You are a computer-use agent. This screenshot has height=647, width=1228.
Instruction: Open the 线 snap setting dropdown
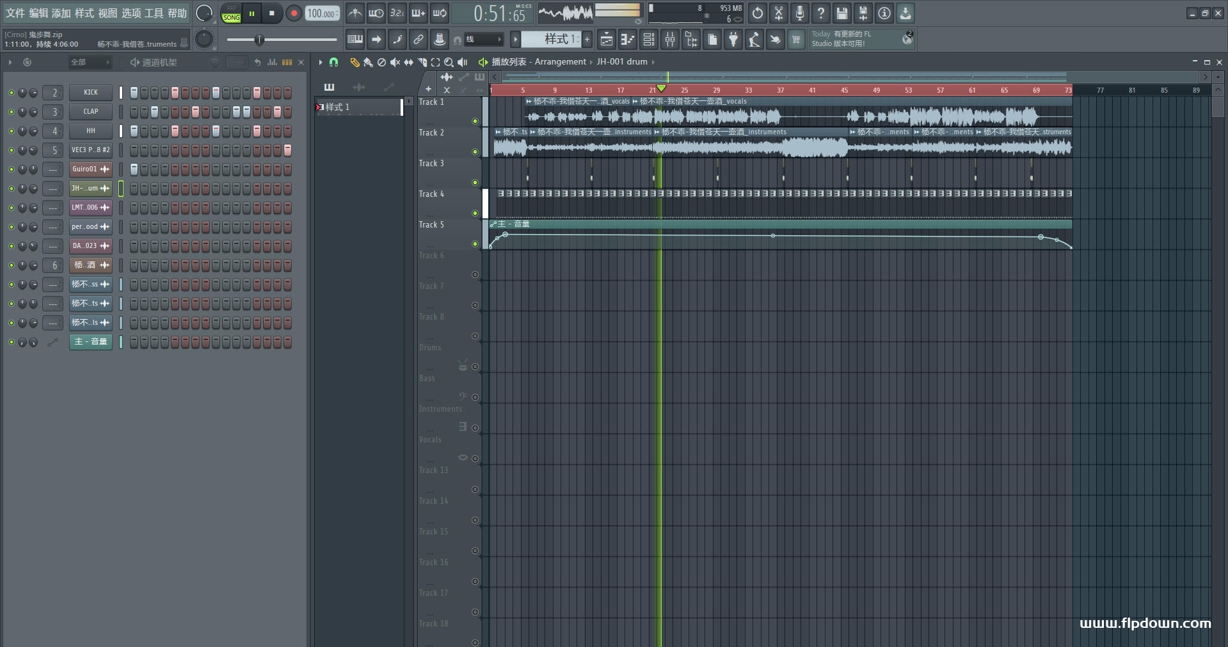tap(483, 40)
